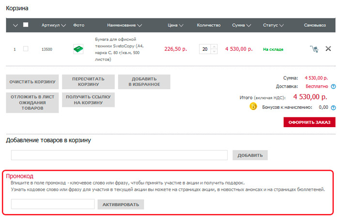339x218 pixels.
Task: Sort by Цена column
Action: tap(175, 25)
